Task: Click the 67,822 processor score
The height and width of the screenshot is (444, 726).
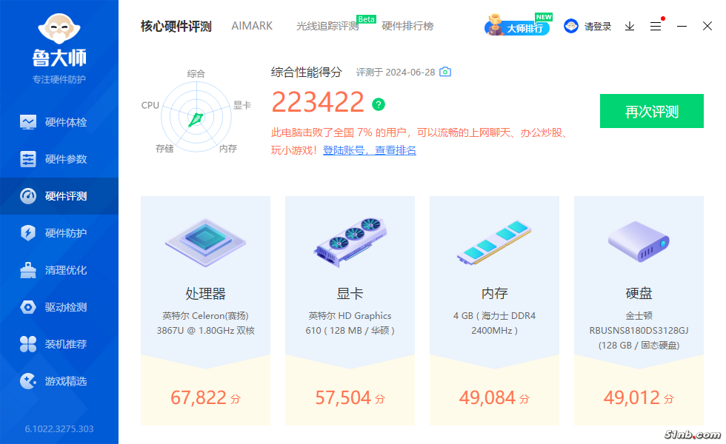Action: (x=206, y=398)
